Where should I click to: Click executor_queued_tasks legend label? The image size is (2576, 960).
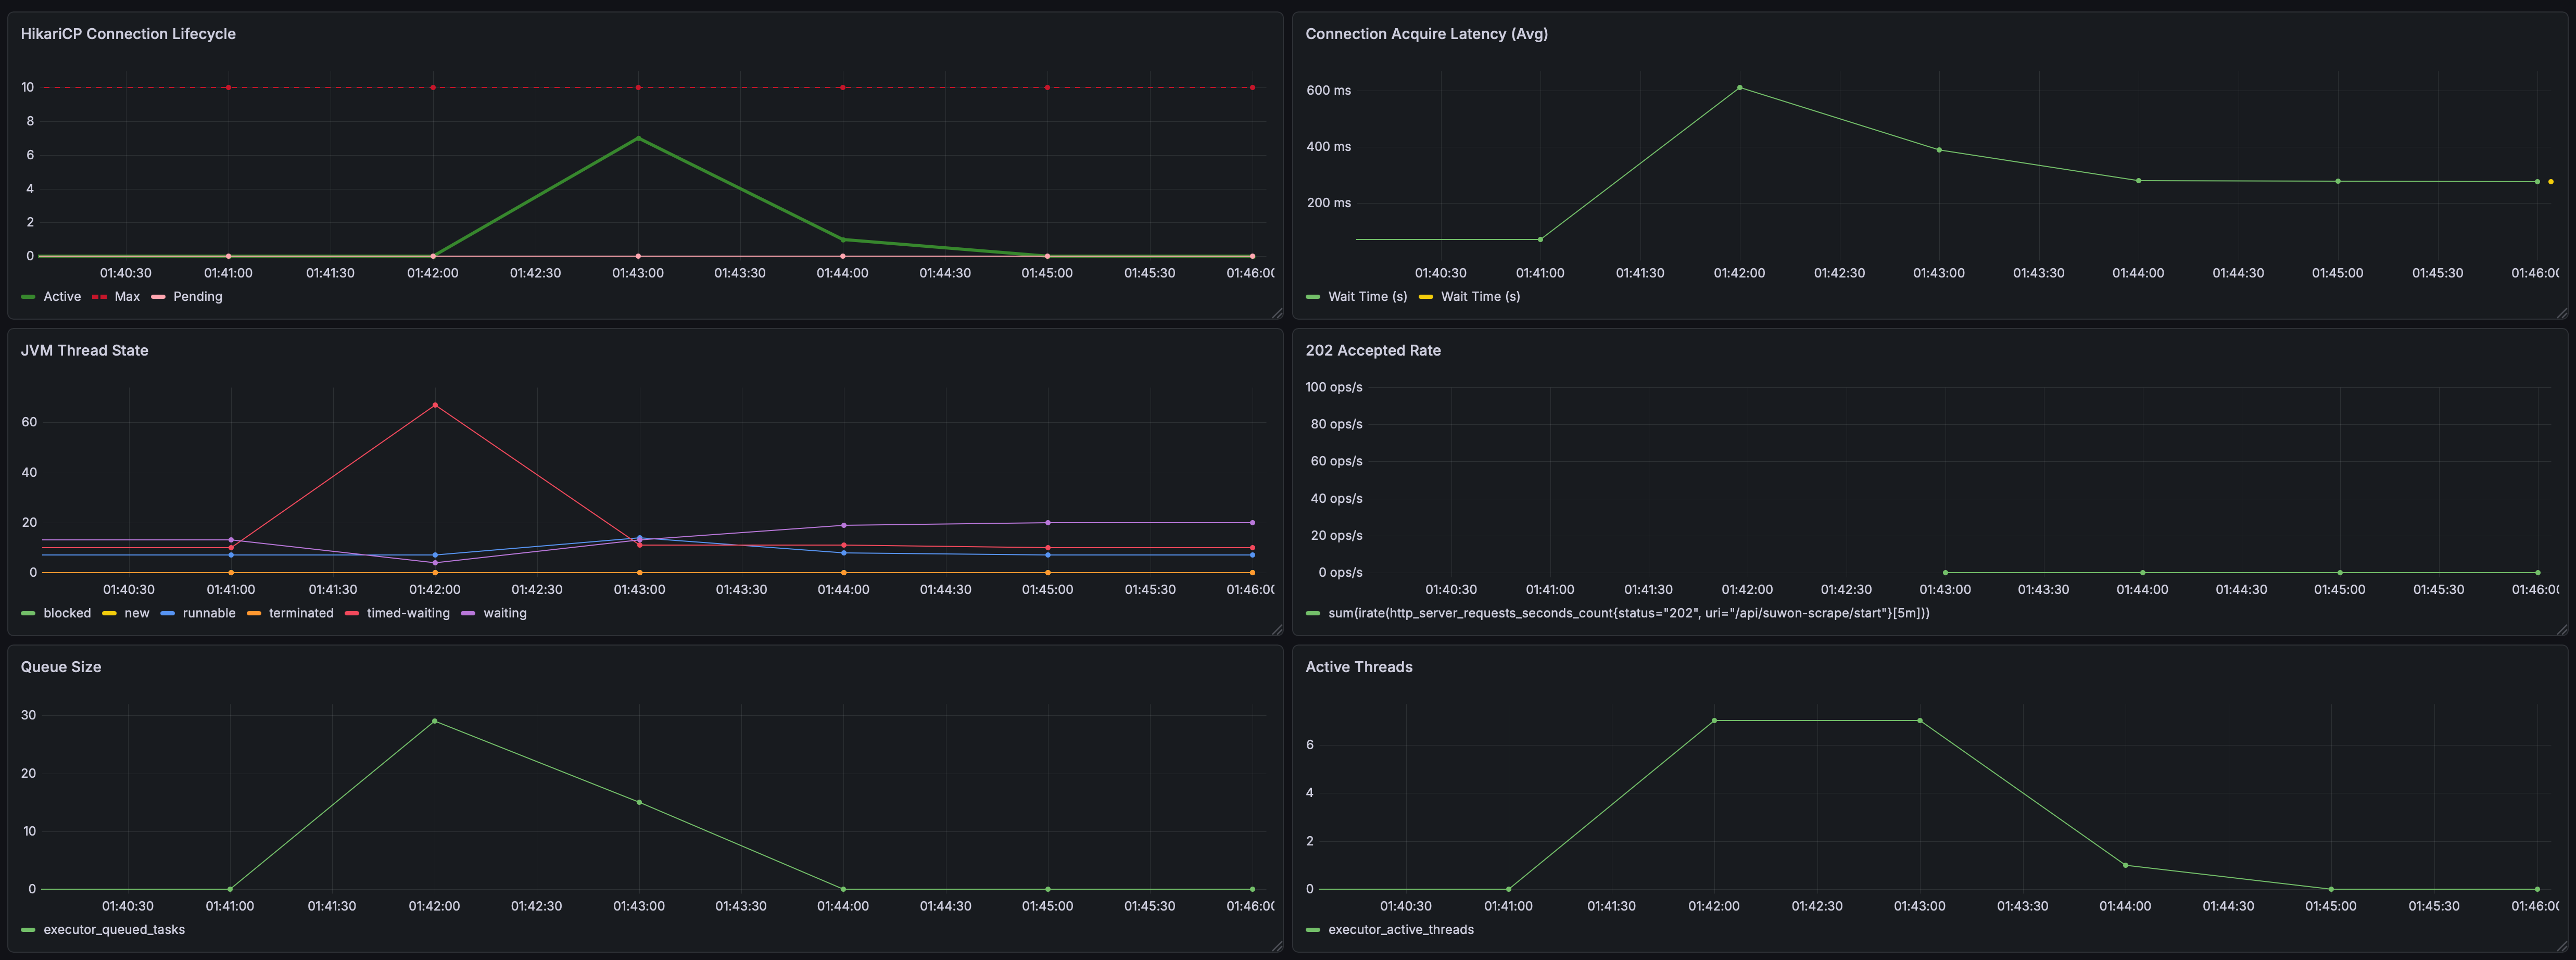coord(114,930)
